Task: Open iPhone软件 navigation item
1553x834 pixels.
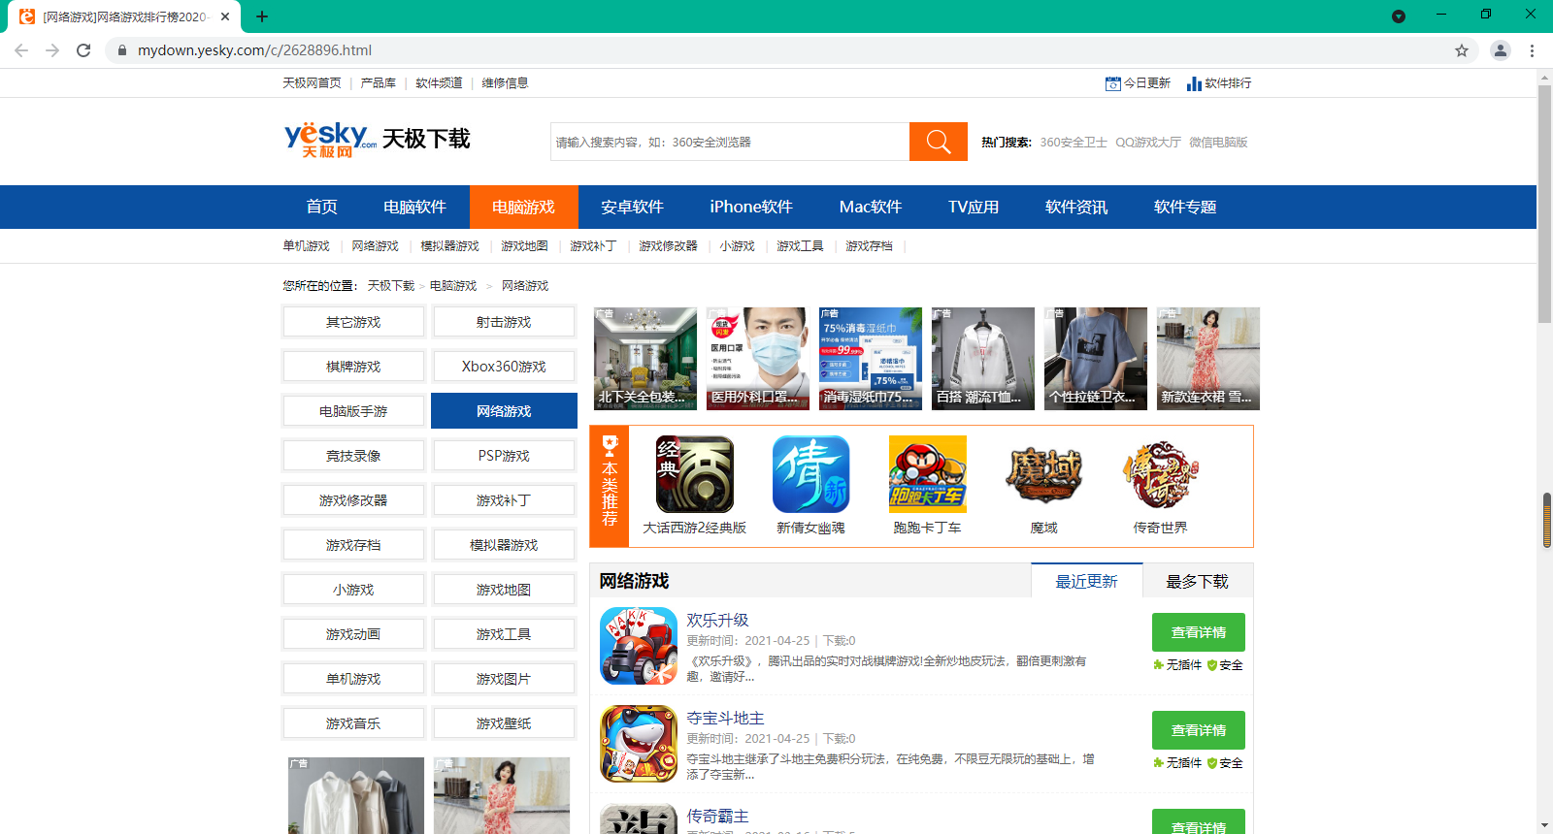Action: tap(751, 207)
